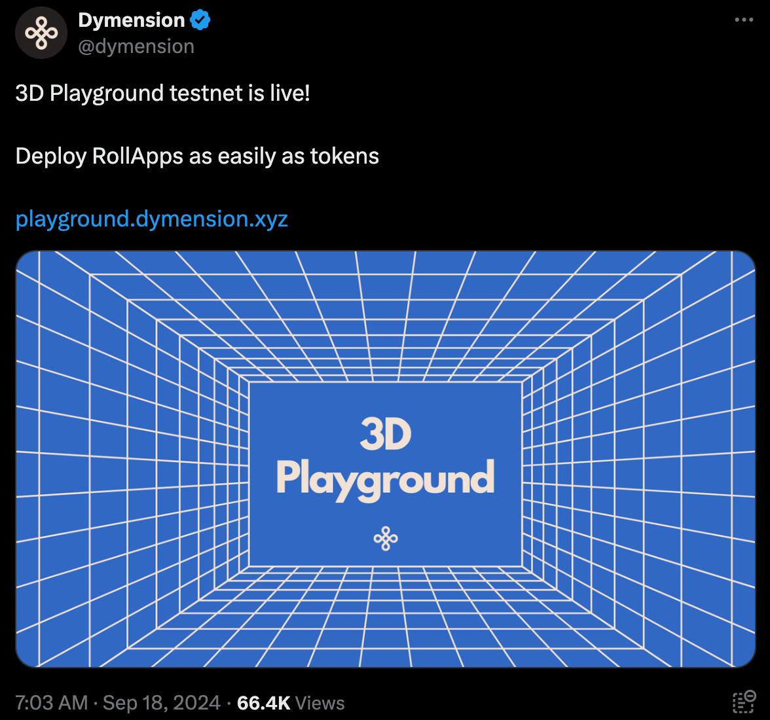Click 'Deploy RollApps as easily as tokens' text
The image size is (770, 720).
[197, 156]
